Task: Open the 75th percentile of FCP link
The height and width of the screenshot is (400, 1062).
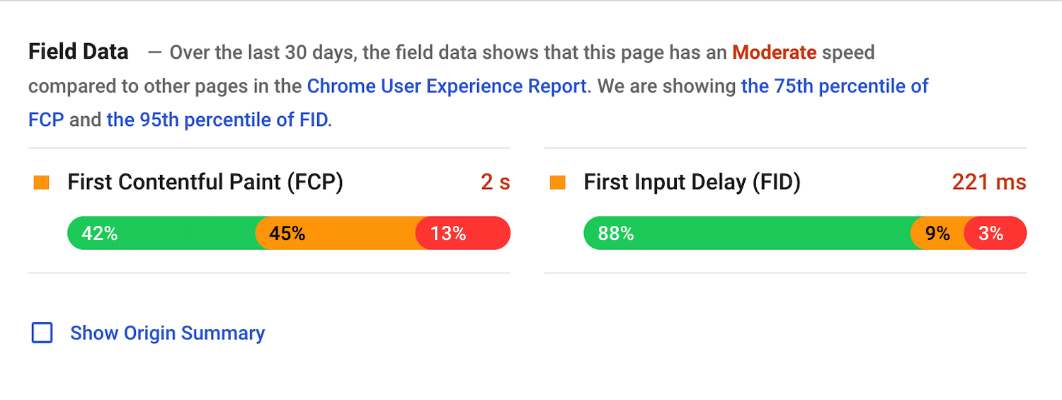Action: (x=834, y=86)
